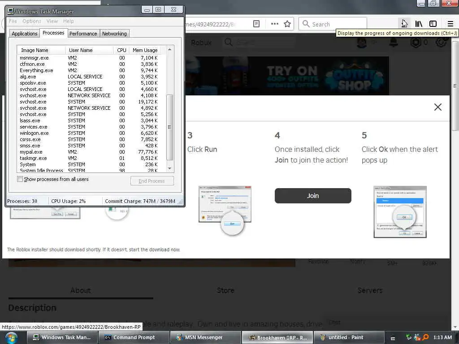This screenshot has height=344, width=459.
Task: Bookmark this page with star icon
Action: coord(287,24)
